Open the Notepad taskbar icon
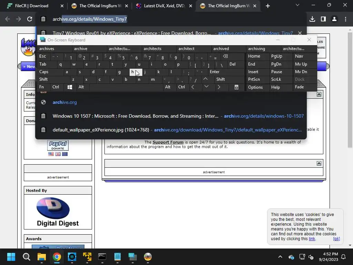This screenshot has height=265, width=353. (x=118, y=257)
